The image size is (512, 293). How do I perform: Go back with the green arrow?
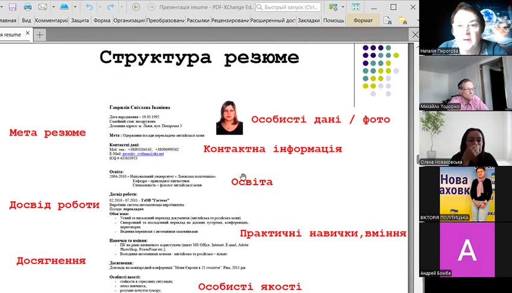pyautogui.click(x=136, y=7)
